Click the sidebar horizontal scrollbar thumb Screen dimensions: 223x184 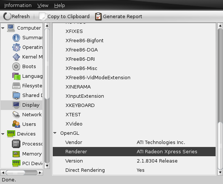pos(15,173)
